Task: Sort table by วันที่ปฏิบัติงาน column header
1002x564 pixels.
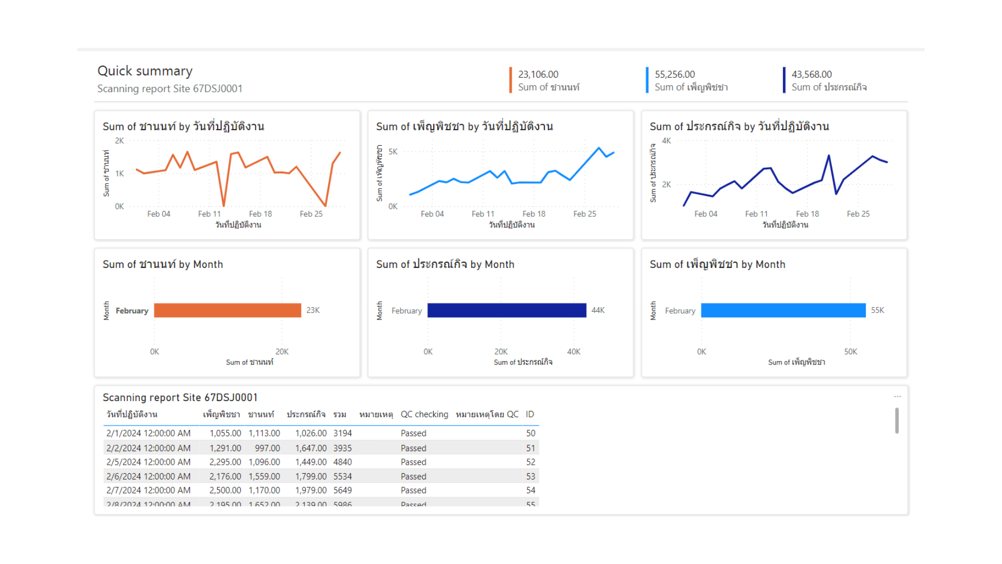Action: pos(132,414)
